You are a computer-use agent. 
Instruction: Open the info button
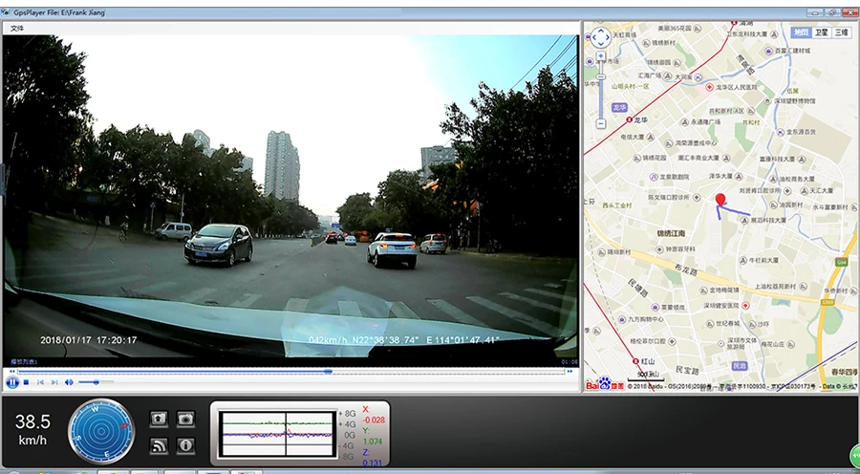point(186,445)
